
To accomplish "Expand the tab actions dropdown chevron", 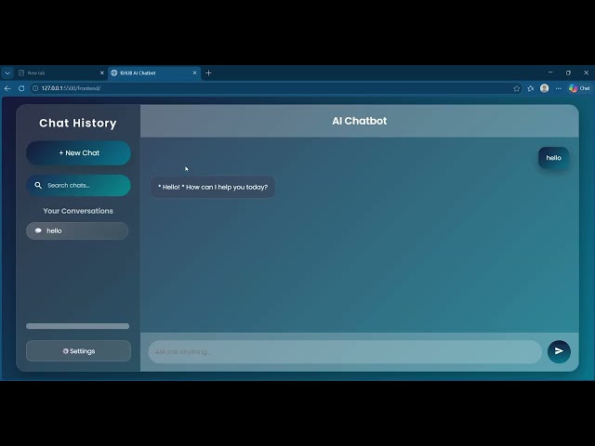I will [x=7, y=72].
